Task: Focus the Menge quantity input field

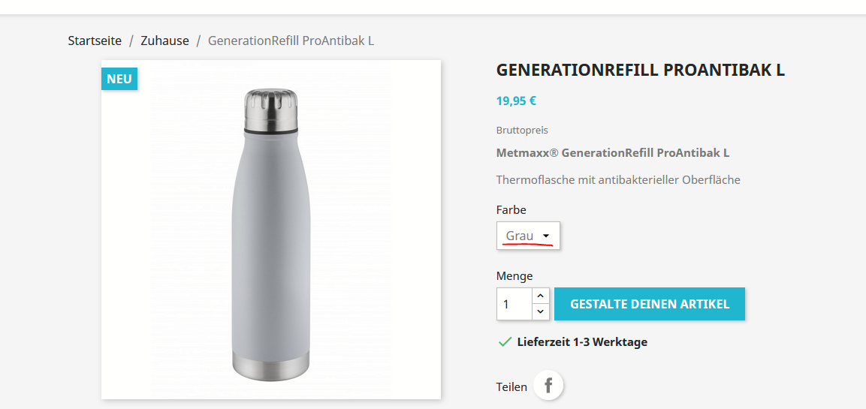Action: pos(514,304)
